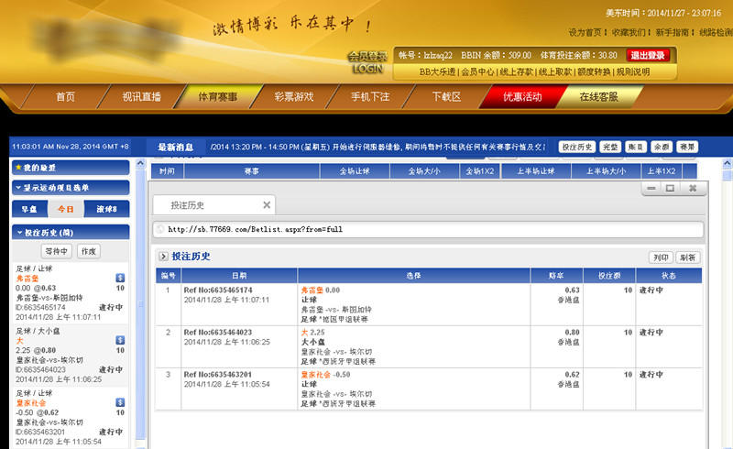733x449 pixels.
Task: Open the 在线客服 navigation item
Action: click(599, 97)
